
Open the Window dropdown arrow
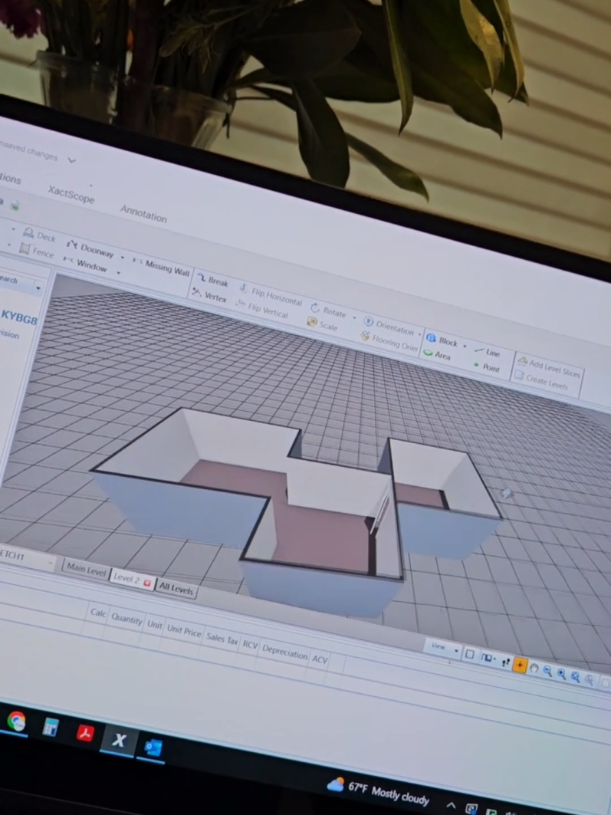pyautogui.click(x=118, y=272)
